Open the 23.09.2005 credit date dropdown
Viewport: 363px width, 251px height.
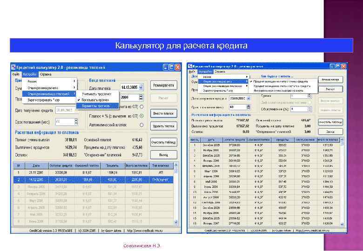[x=249, y=98]
